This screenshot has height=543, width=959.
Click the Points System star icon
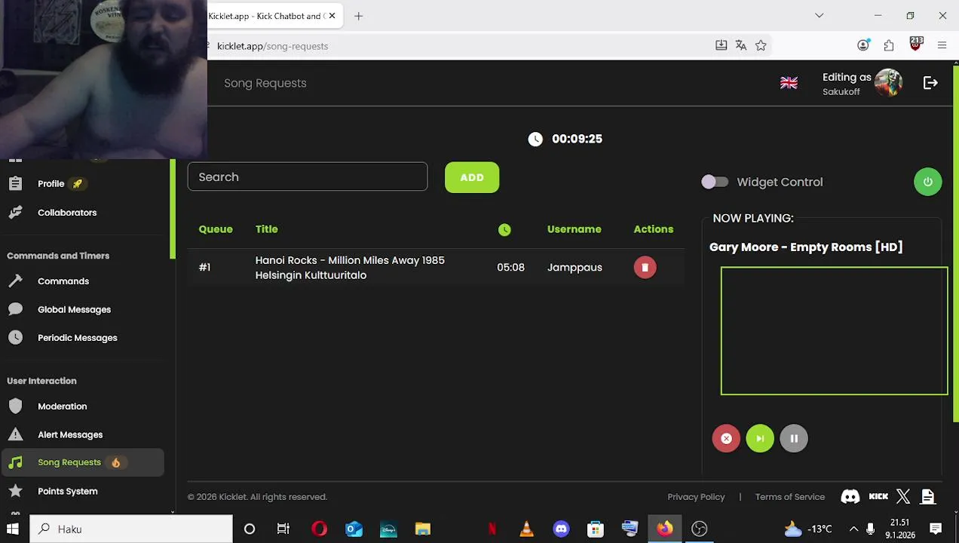point(15,491)
